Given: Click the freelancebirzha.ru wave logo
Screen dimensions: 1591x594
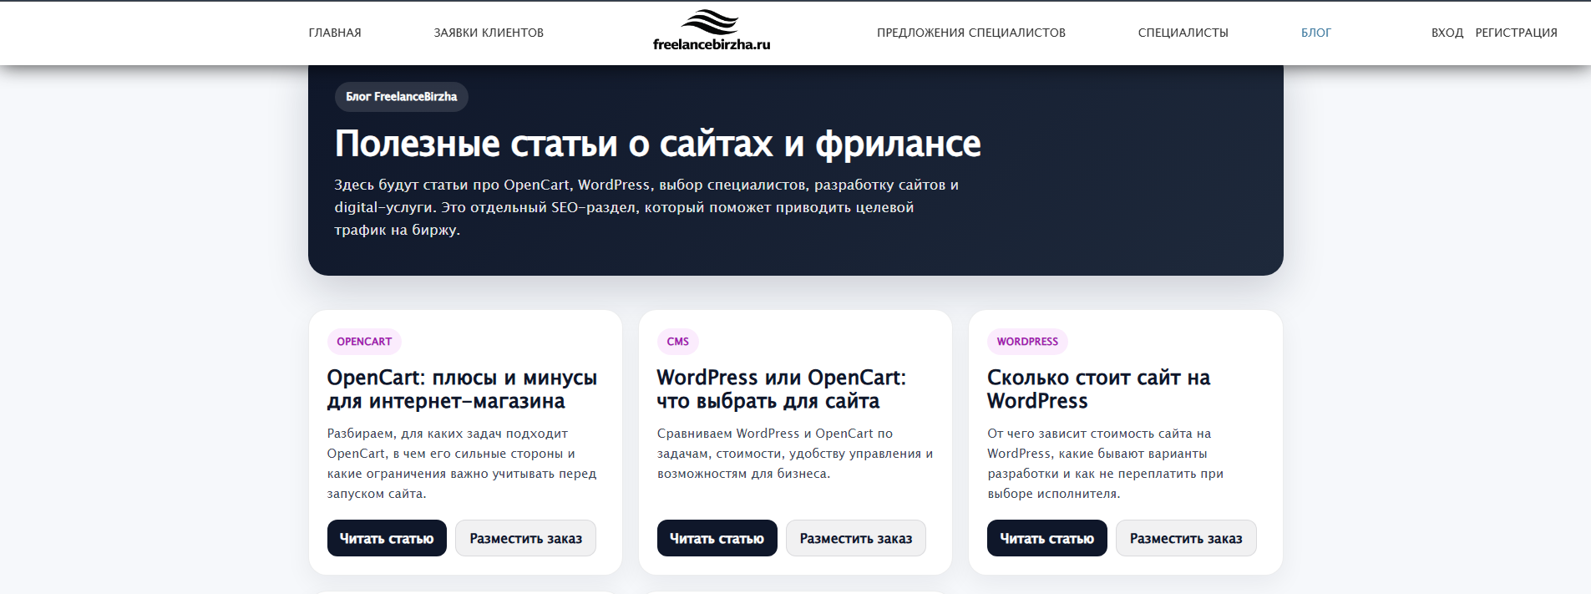Looking at the screenshot, I should tap(711, 32).
